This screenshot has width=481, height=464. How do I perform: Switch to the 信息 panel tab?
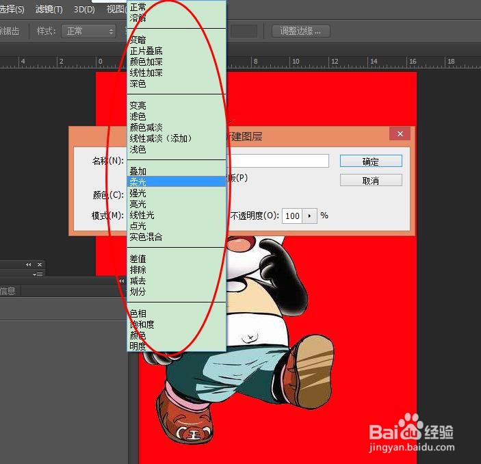click(8, 291)
